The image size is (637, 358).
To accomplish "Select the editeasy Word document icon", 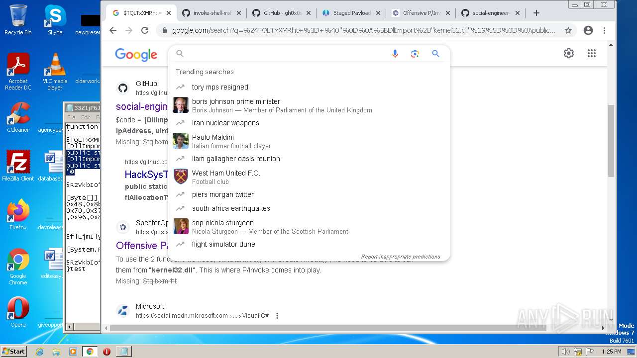I will coord(51,264).
